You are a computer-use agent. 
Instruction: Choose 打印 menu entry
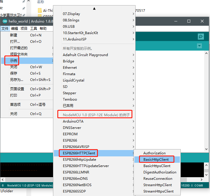click(x=27, y=95)
